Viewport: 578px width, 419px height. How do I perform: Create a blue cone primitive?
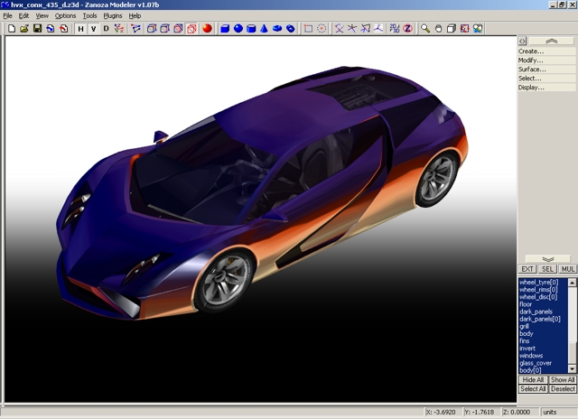265,29
